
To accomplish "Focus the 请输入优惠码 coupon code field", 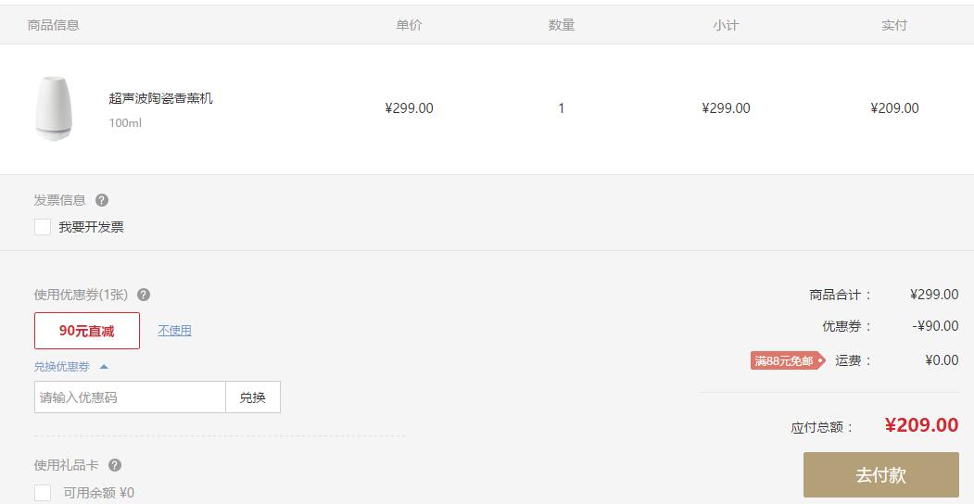I will coord(130,397).
